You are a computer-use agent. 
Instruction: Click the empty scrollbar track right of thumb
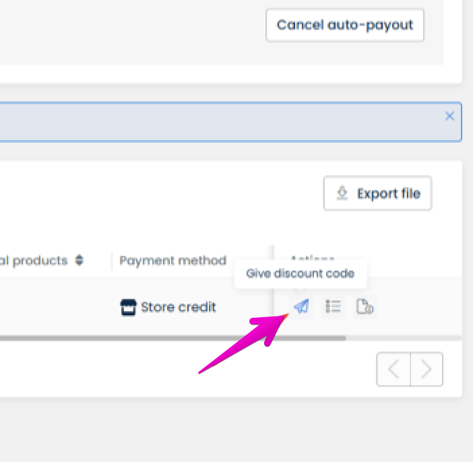404,338
